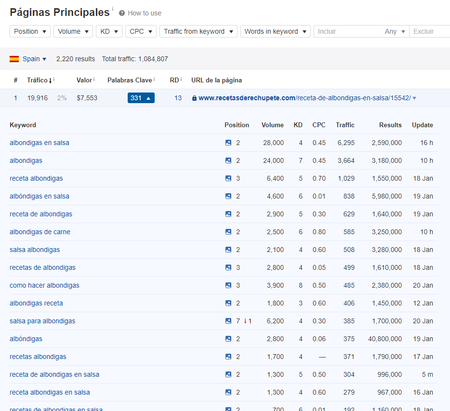The height and width of the screenshot is (411, 450).
Task: Open SERP overview icon for "albondigas en salsa"
Action: pos(228,143)
